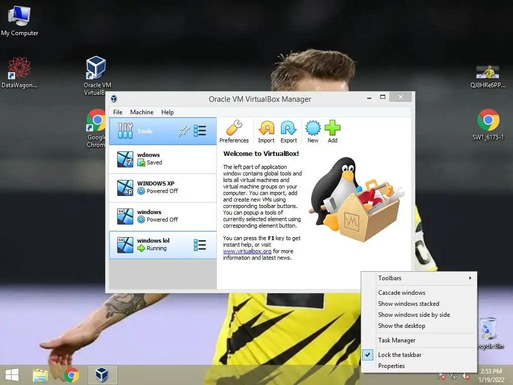The height and width of the screenshot is (385, 513).
Task: Select the windows Powered Off machine
Action: click(163, 216)
